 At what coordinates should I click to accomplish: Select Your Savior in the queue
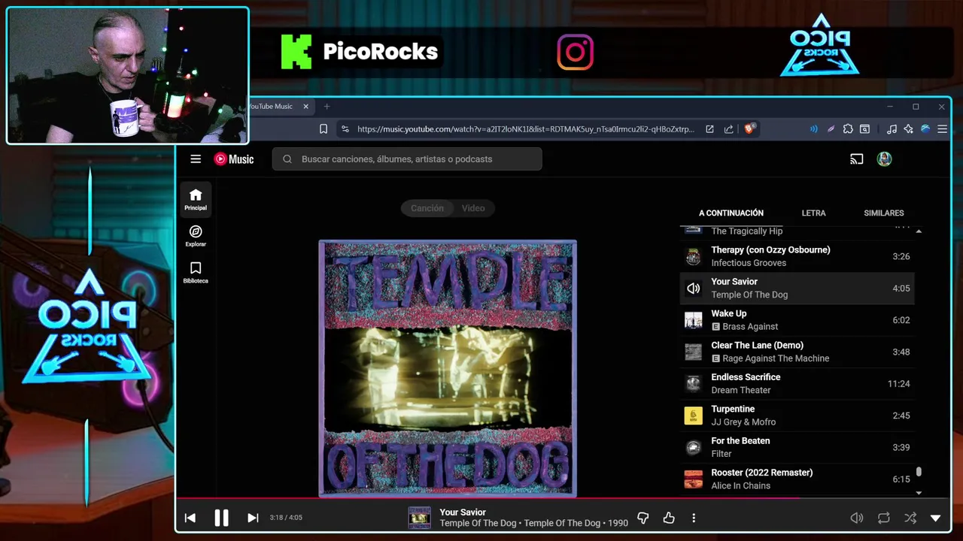[x=797, y=289]
